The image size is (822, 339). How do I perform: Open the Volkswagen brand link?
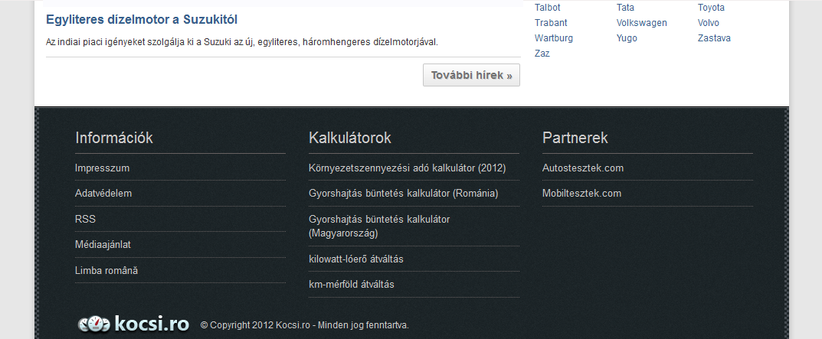click(642, 22)
